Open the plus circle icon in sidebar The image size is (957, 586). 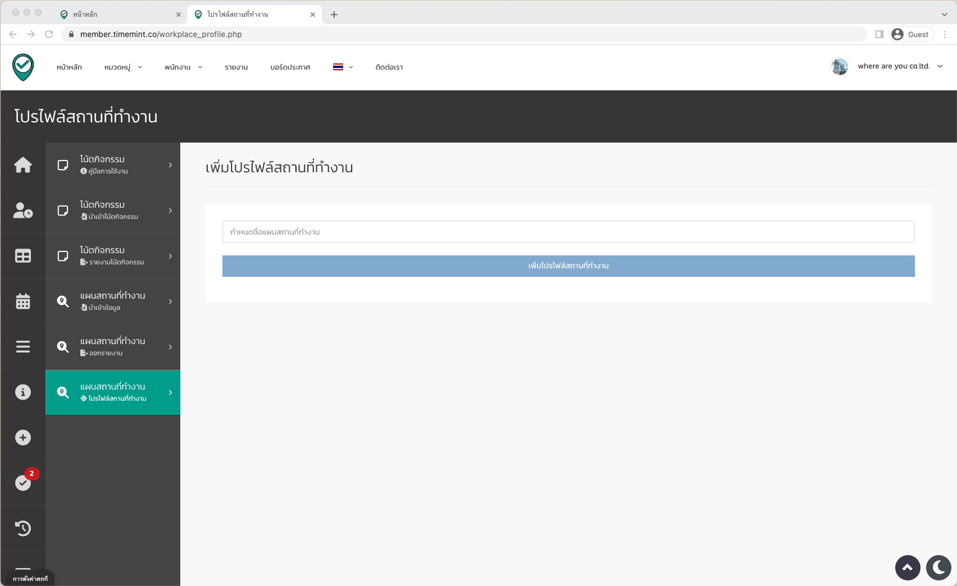click(23, 438)
